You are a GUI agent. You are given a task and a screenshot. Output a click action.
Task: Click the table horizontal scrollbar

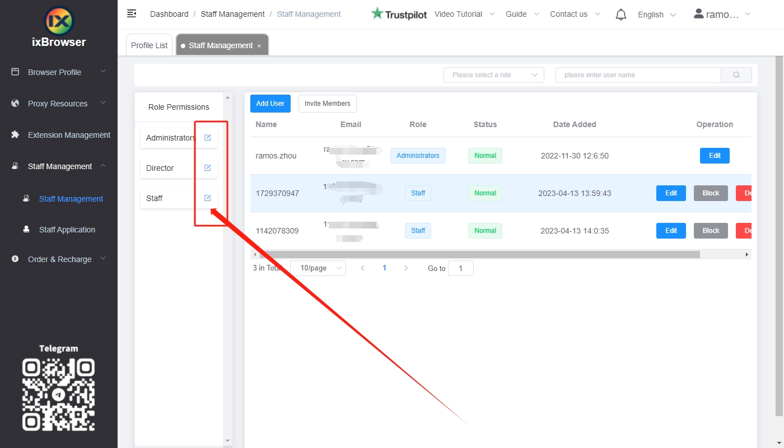tap(479, 254)
